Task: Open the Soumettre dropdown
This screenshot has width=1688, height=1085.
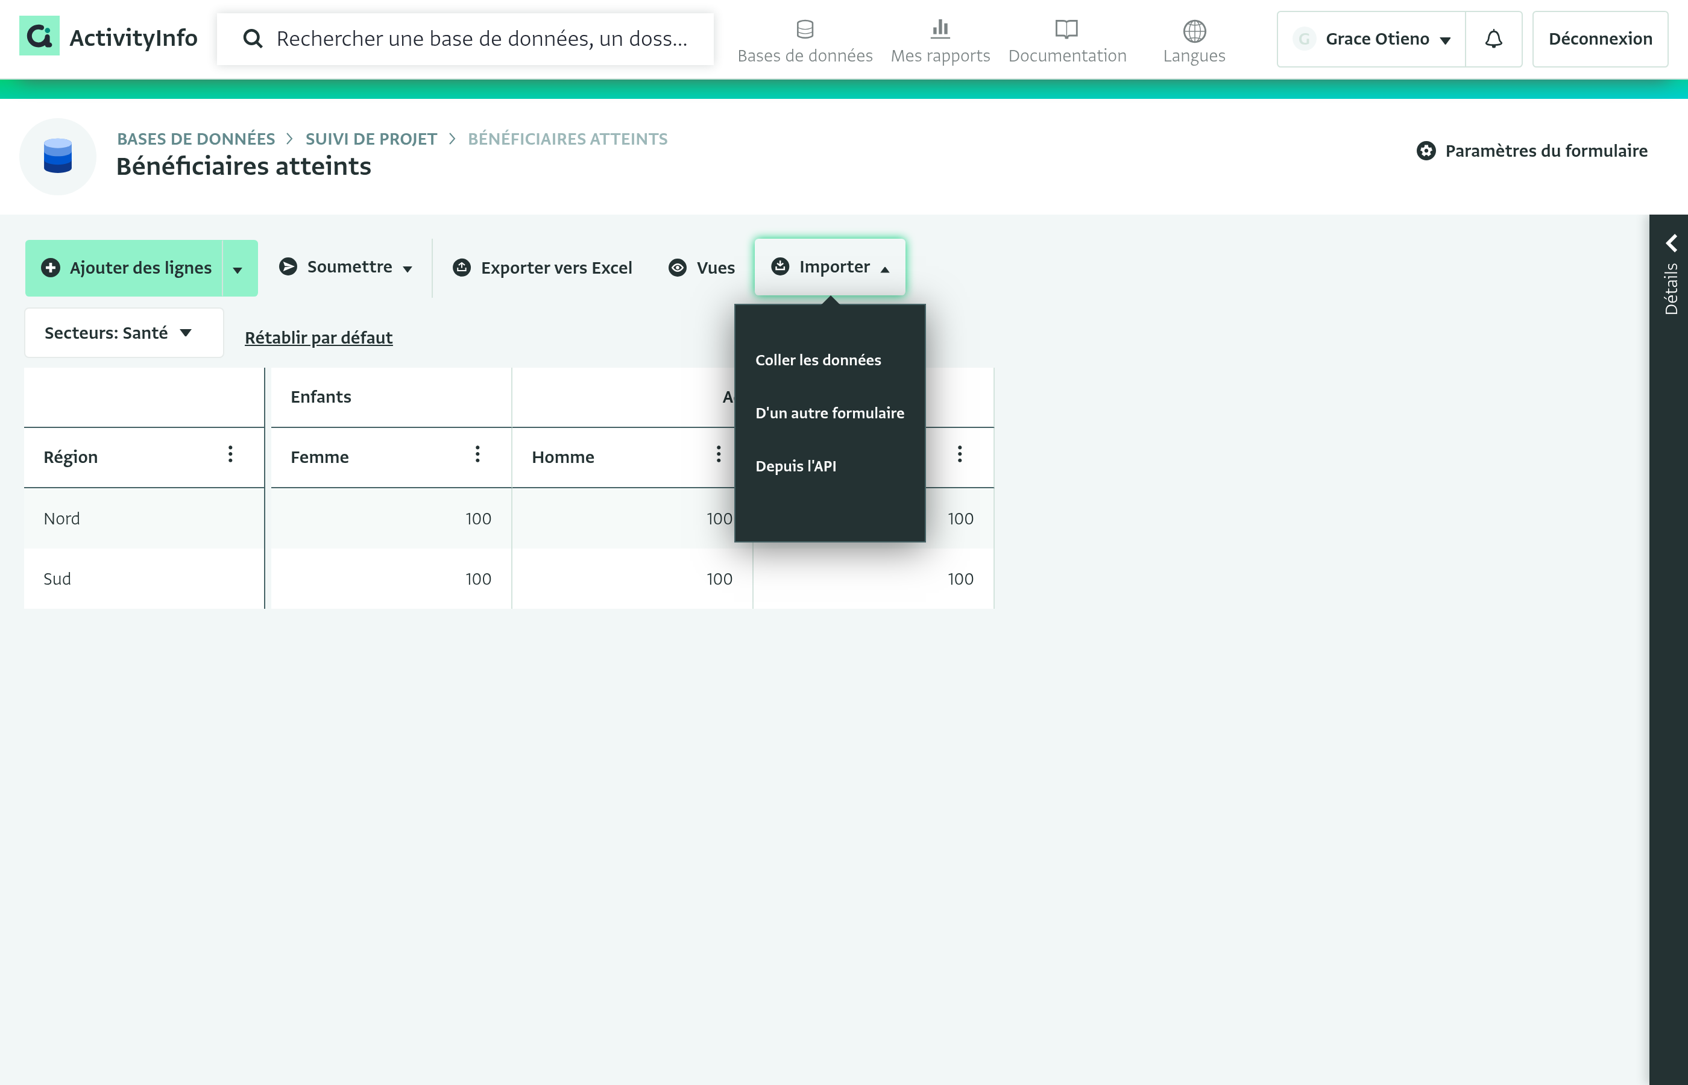Action: (x=346, y=267)
